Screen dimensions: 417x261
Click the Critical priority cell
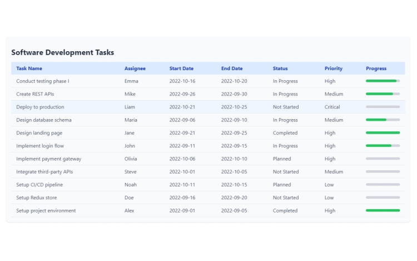click(332, 107)
